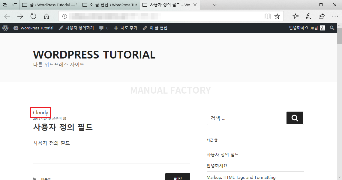Open the WordPress Tutorial dashboard menu
342x180 pixels.
pyautogui.click(x=33, y=28)
